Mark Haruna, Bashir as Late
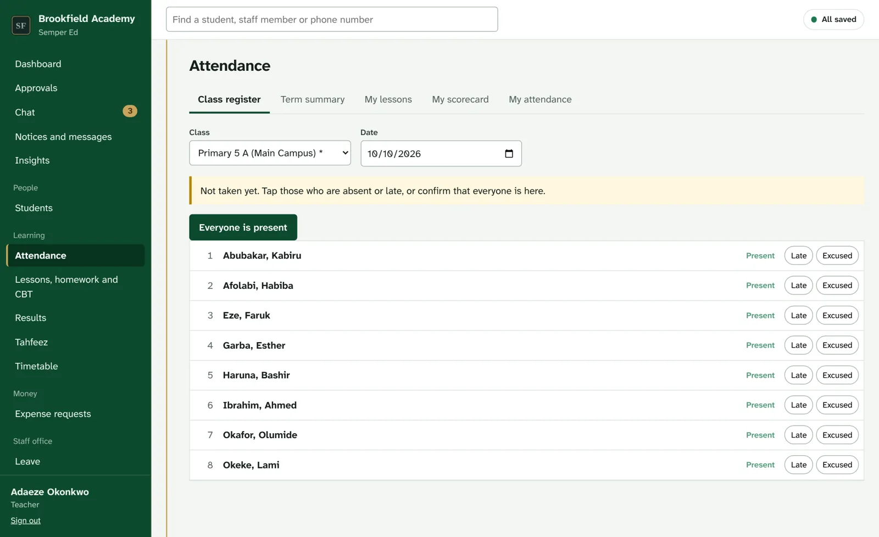The image size is (879, 537). tap(798, 376)
